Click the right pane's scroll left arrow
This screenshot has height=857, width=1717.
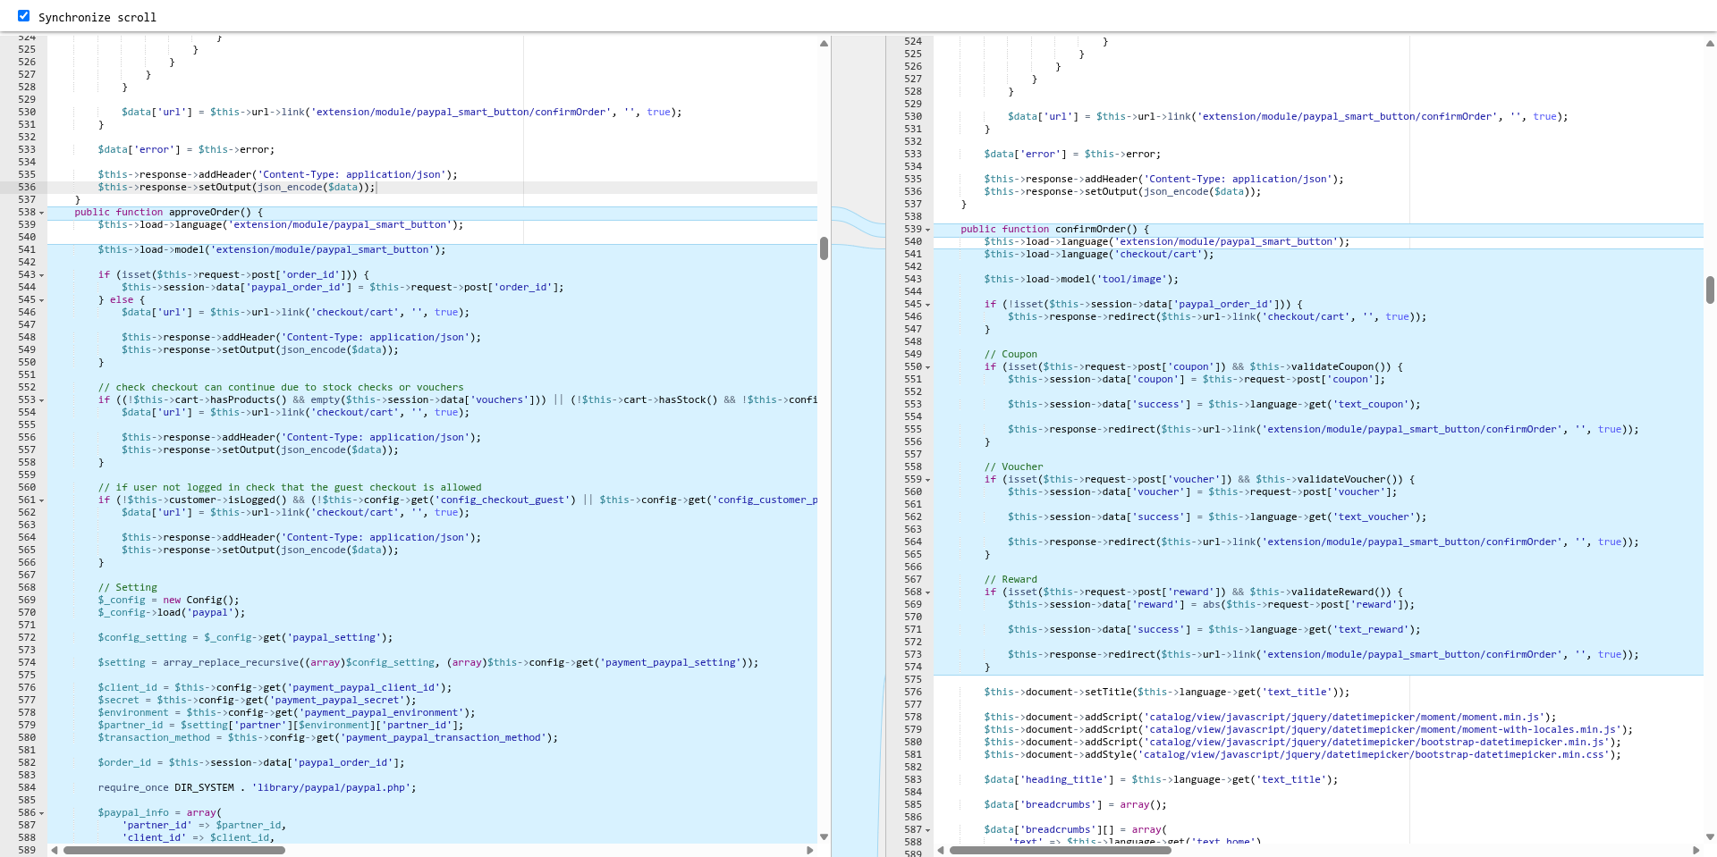point(941,850)
